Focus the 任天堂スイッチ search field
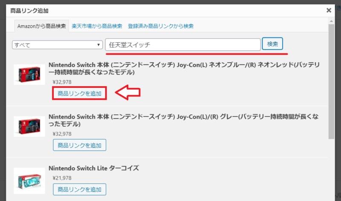 click(x=183, y=45)
